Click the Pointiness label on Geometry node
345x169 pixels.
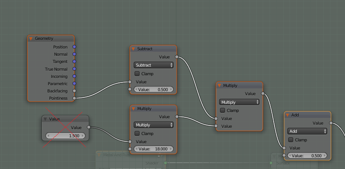58,98
